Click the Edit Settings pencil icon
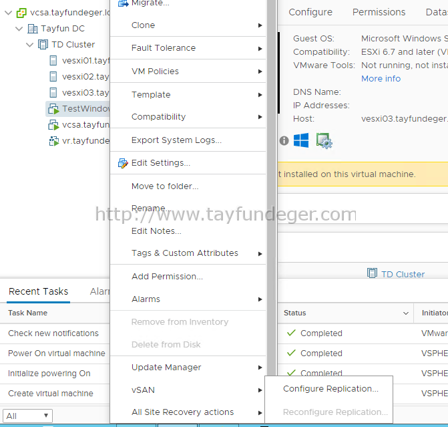448x427 pixels. [x=123, y=163]
